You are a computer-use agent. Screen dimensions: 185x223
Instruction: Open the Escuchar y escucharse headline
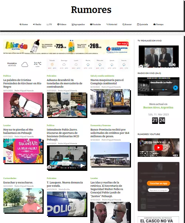click(18, 182)
